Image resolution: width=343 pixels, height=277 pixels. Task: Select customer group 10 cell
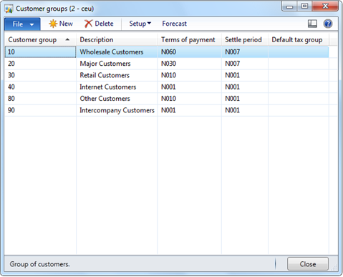(x=40, y=52)
